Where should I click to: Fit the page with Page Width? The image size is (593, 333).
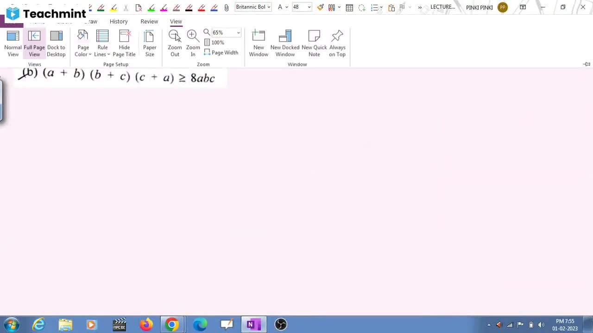pos(221,53)
